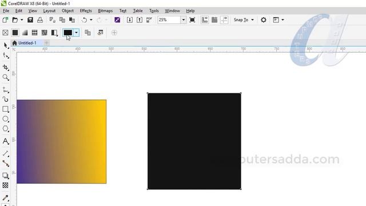
Task: Select Fountain fill in property bar
Action: 25,33
